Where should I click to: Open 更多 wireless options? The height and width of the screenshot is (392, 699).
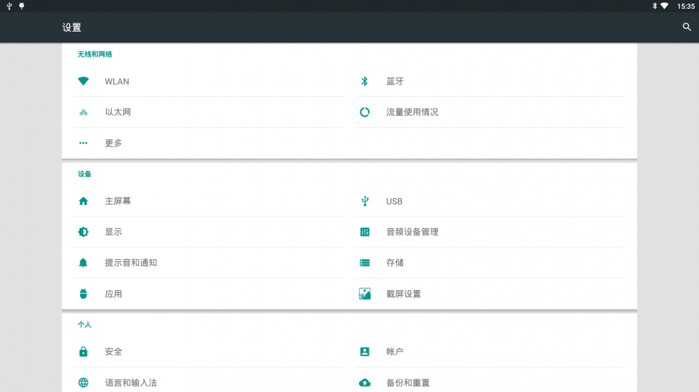(209, 143)
